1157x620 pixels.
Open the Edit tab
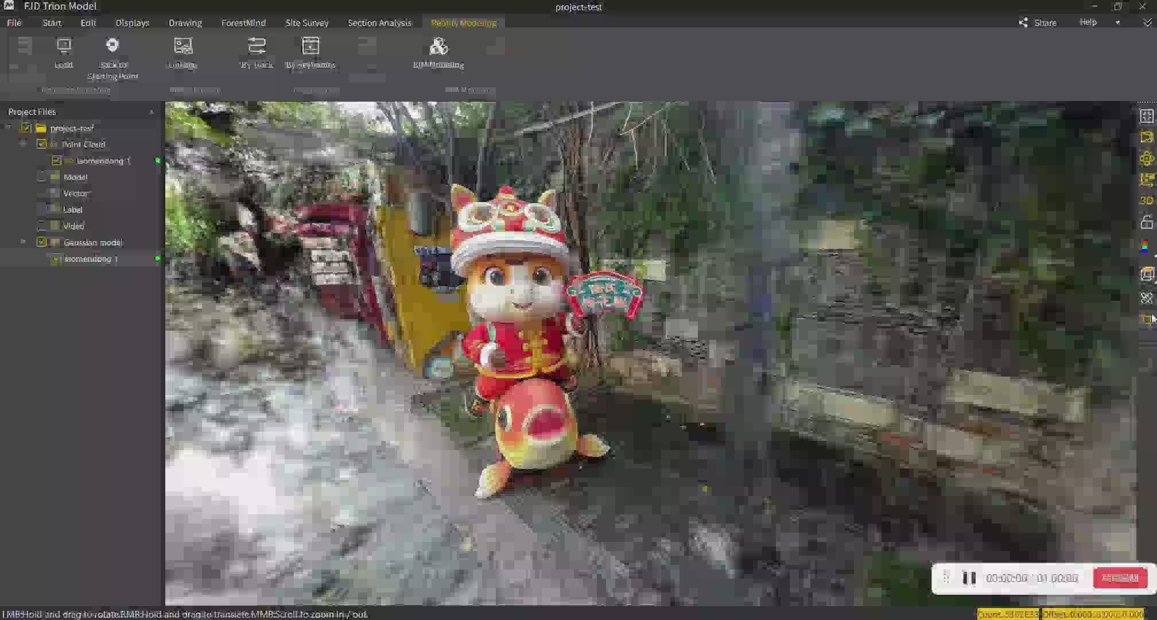coord(88,23)
